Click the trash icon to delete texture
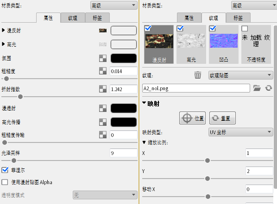277x204 pixels. pyautogui.click(x=197, y=75)
